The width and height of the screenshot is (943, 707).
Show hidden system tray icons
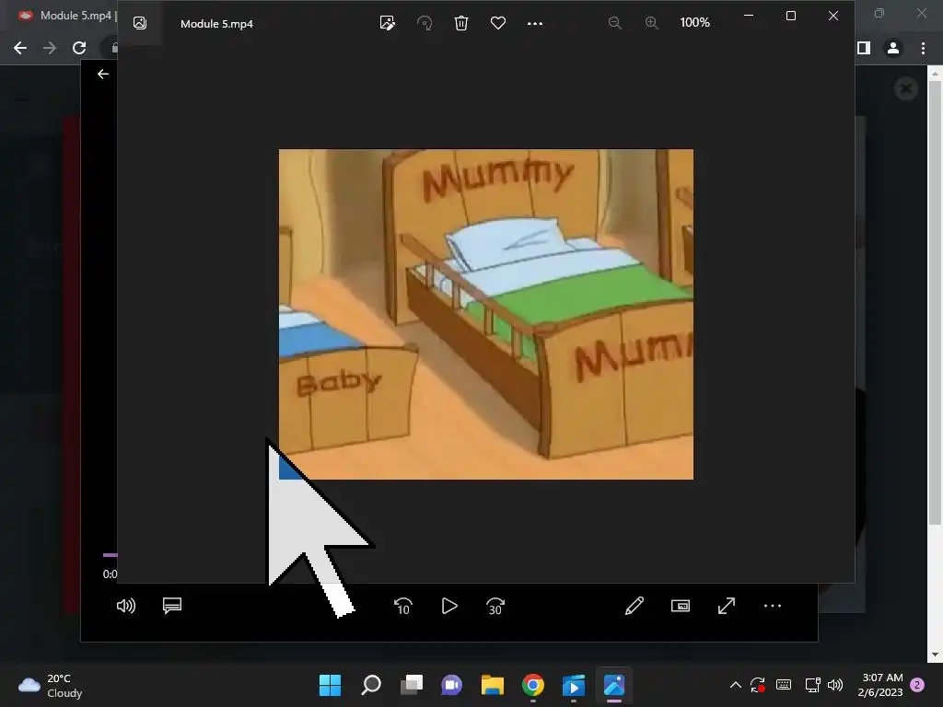pos(736,685)
